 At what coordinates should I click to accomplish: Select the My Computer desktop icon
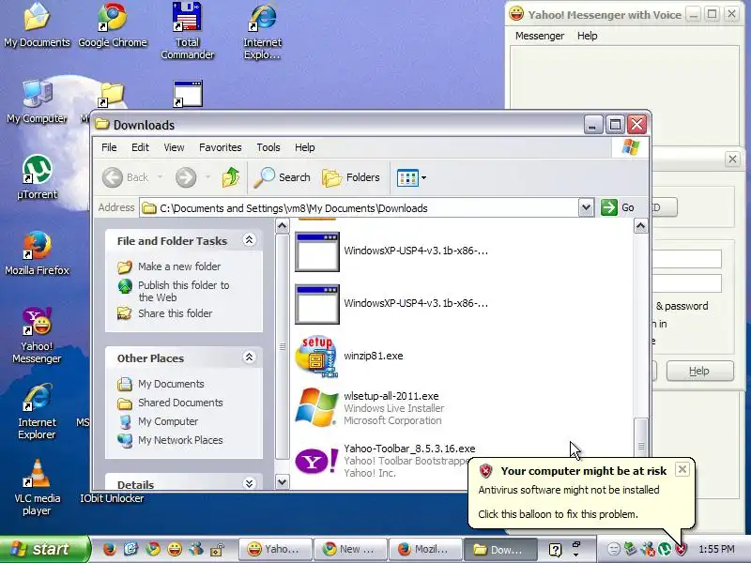37,101
